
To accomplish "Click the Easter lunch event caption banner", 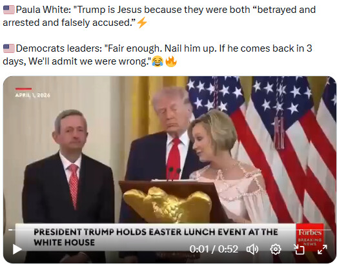I will click(x=156, y=237).
